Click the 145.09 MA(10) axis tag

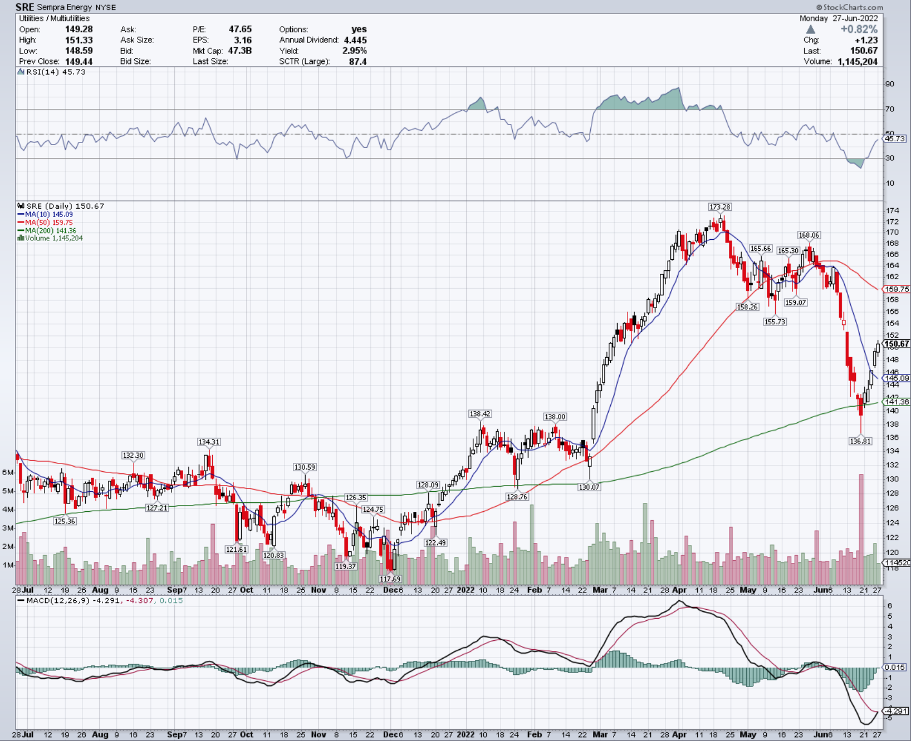[897, 378]
